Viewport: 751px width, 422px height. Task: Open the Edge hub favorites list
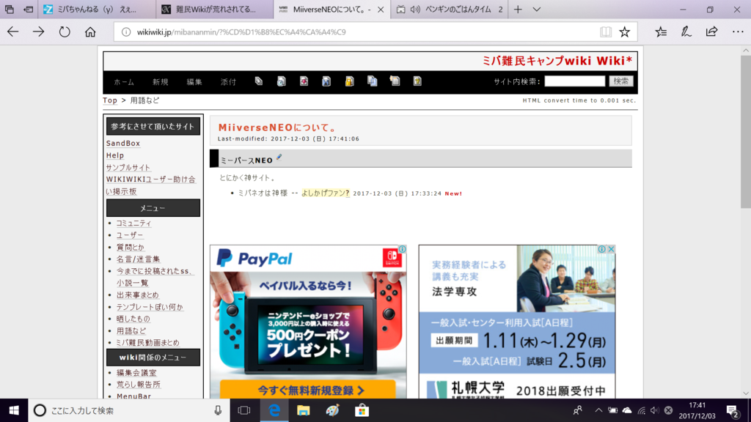coord(661,32)
